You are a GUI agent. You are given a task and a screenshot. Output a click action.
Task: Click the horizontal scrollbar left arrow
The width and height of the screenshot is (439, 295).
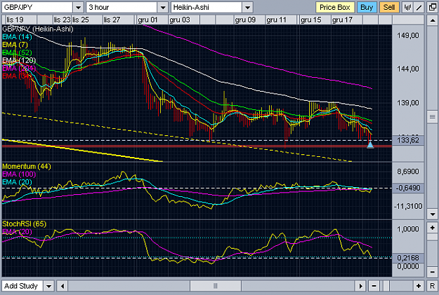(x=63, y=286)
